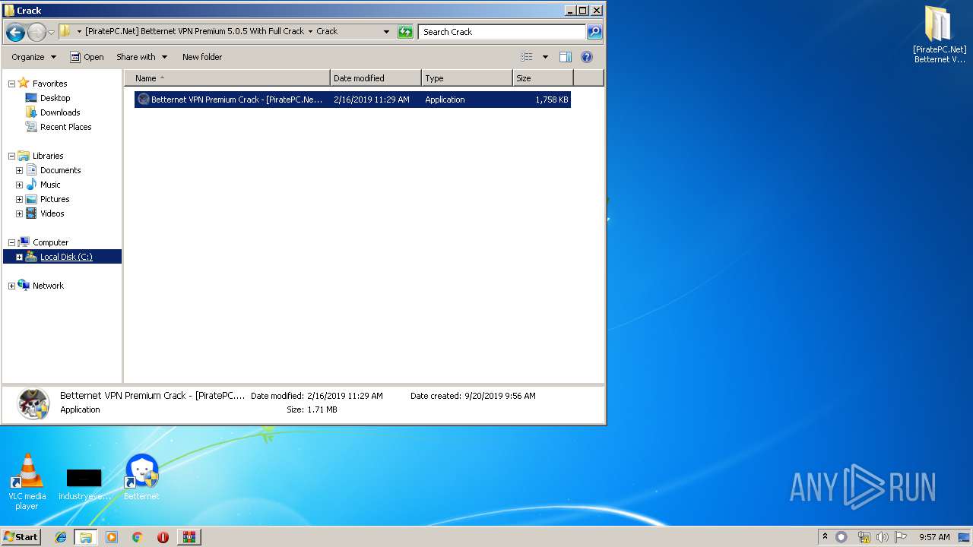Click the file's date 2/16/2019 11:29 AM

pos(372,100)
